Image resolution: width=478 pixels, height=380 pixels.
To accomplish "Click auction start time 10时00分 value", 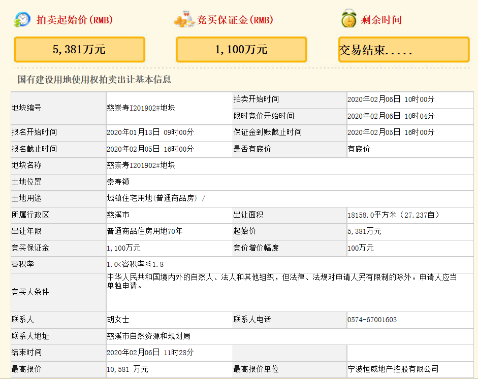I will 391,99.
